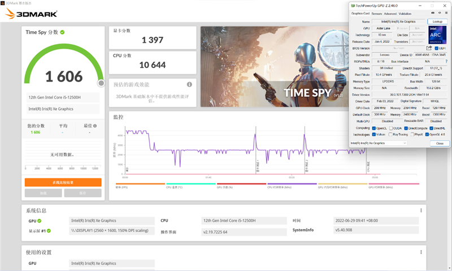Switch to the Graphics Card tab in GPU-Z
The width and height of the screenshot is (452, 271).
pyautogui.click(x=360, y=13)
